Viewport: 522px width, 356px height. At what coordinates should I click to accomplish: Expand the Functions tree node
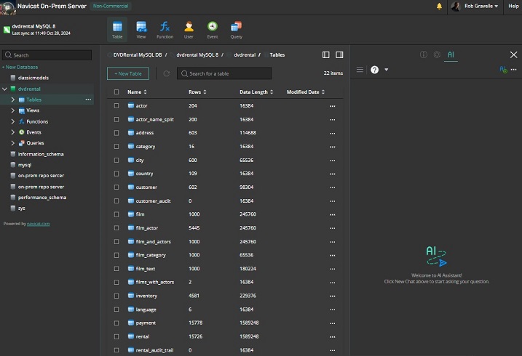[12, 121]
